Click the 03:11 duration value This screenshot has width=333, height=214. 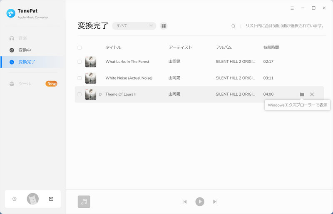click(x=268, y=78)
